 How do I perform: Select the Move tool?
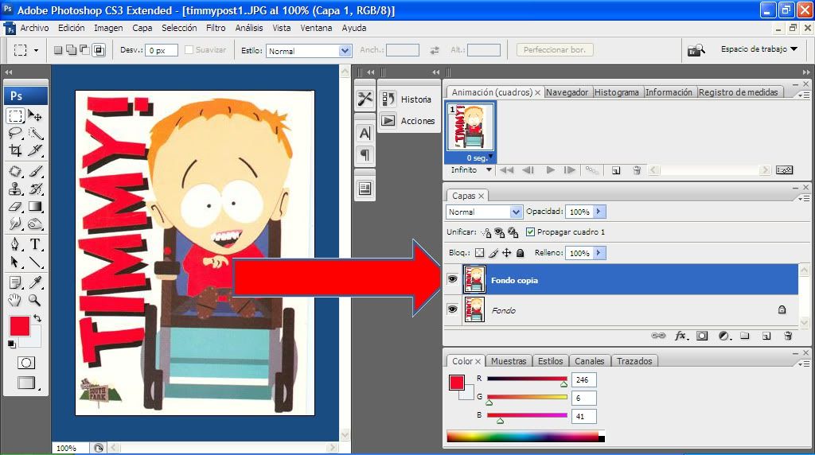point(35,115)
